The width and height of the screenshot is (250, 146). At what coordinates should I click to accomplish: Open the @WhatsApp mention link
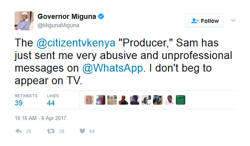click(113, 68)
